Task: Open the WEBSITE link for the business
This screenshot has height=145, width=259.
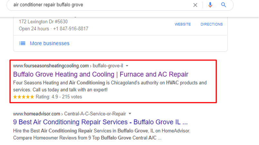Action: pyautogui.click(x=183, y=24)
